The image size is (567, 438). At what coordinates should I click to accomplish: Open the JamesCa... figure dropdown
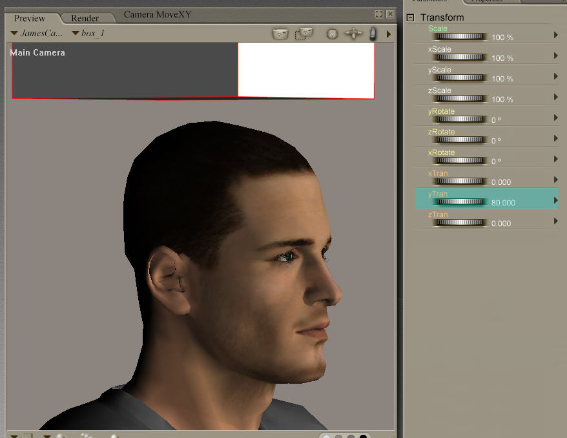37,34
